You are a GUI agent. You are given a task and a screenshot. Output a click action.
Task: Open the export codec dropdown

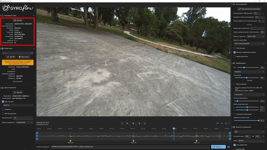coord(249,132)
